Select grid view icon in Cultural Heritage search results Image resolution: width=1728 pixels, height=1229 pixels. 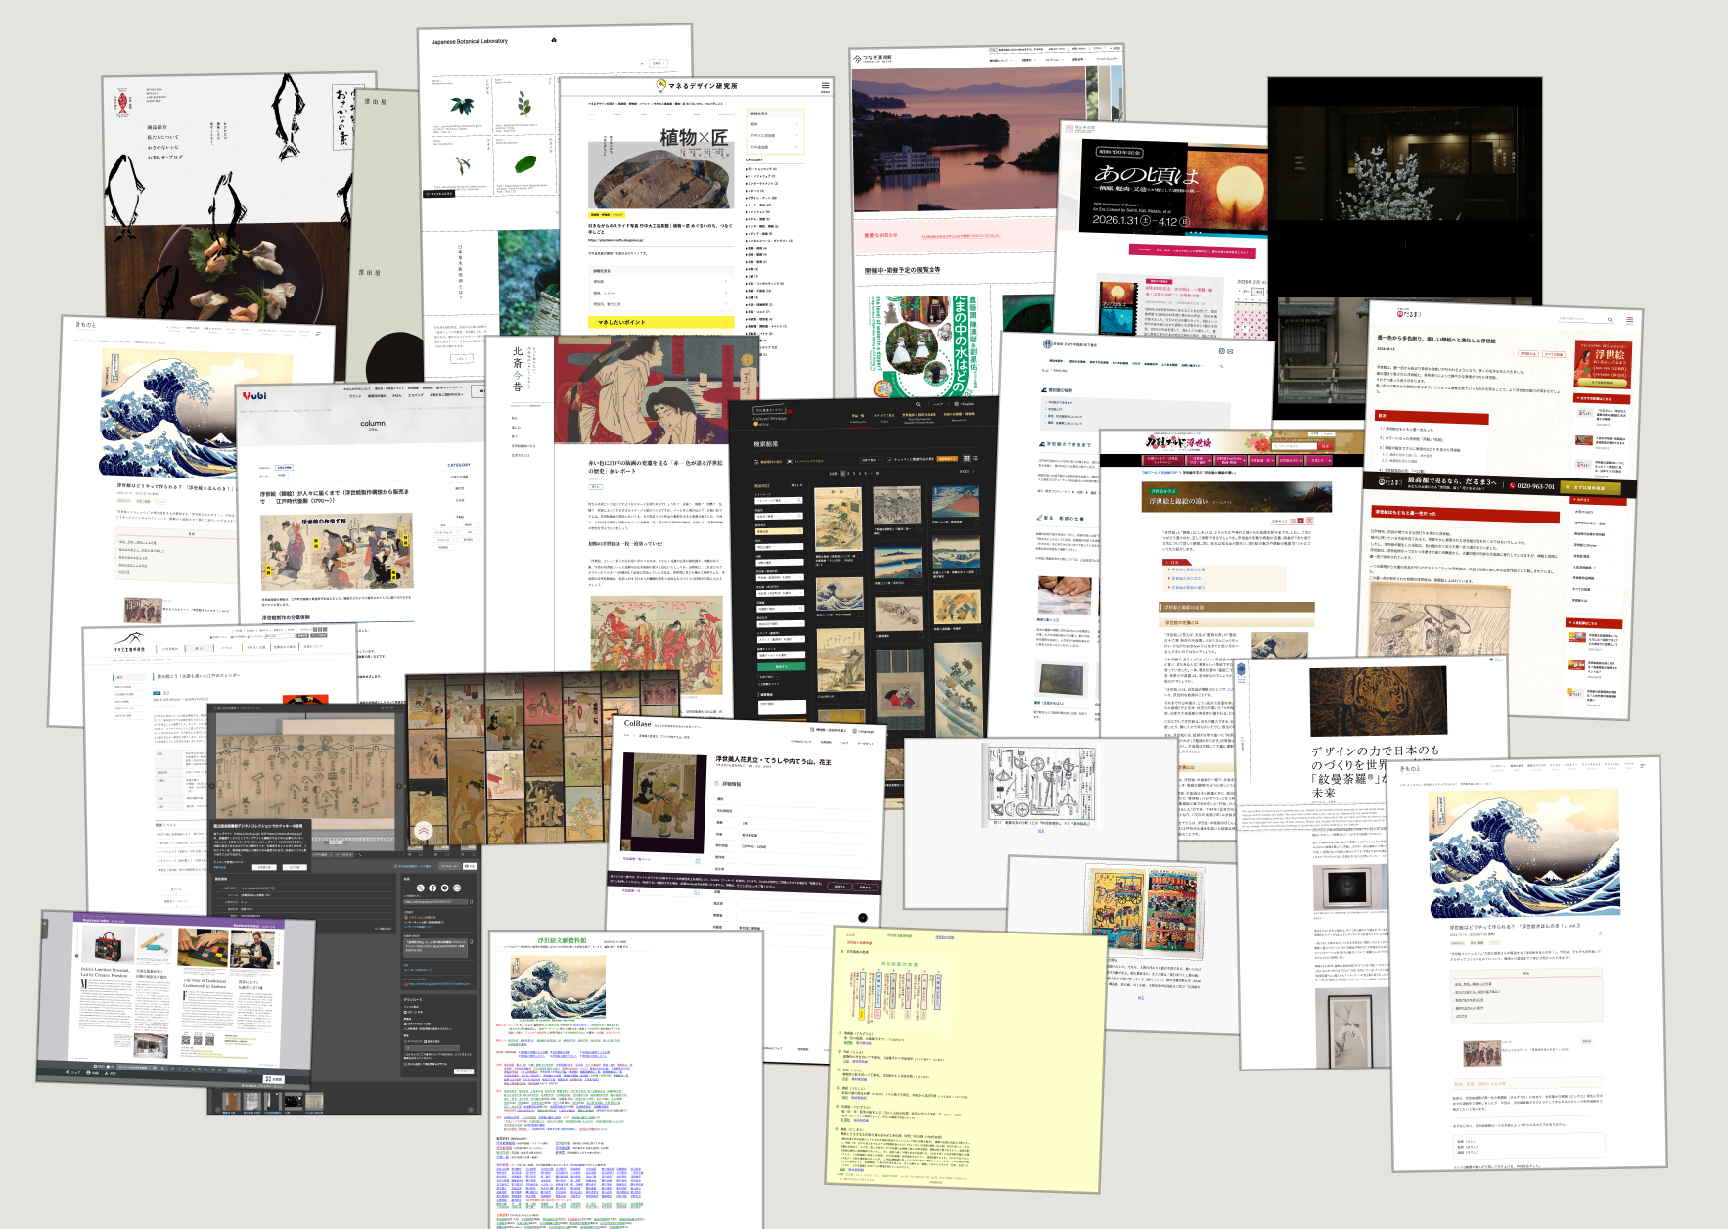tap(967, 458)
